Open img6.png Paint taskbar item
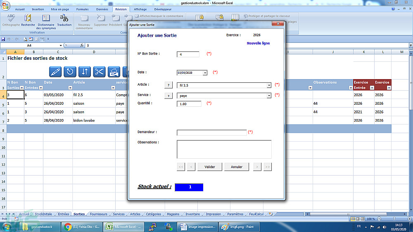413x232 pixels. click(x=240, y=227)
